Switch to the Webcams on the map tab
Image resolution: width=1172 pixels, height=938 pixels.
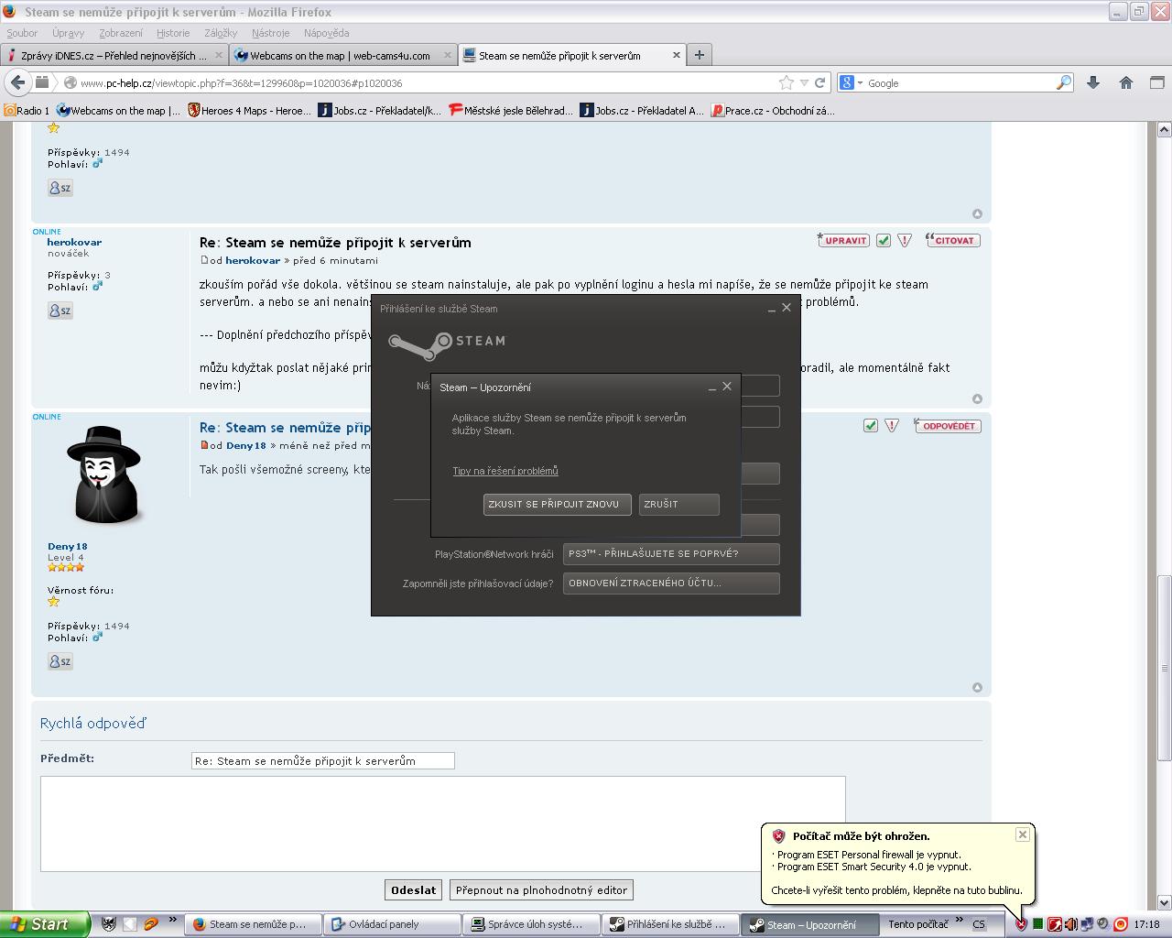[x=342, y=55]
